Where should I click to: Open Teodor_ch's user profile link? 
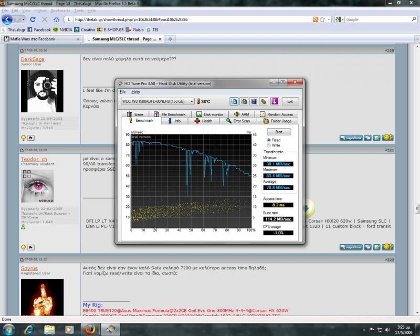[x=34, y=159]
